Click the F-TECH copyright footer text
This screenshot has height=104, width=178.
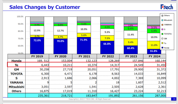tap(90, 99)
